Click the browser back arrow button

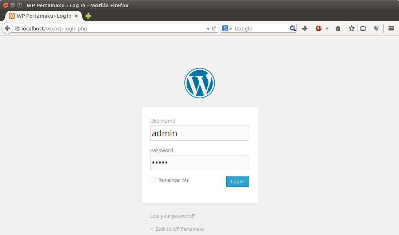point(7,28)
